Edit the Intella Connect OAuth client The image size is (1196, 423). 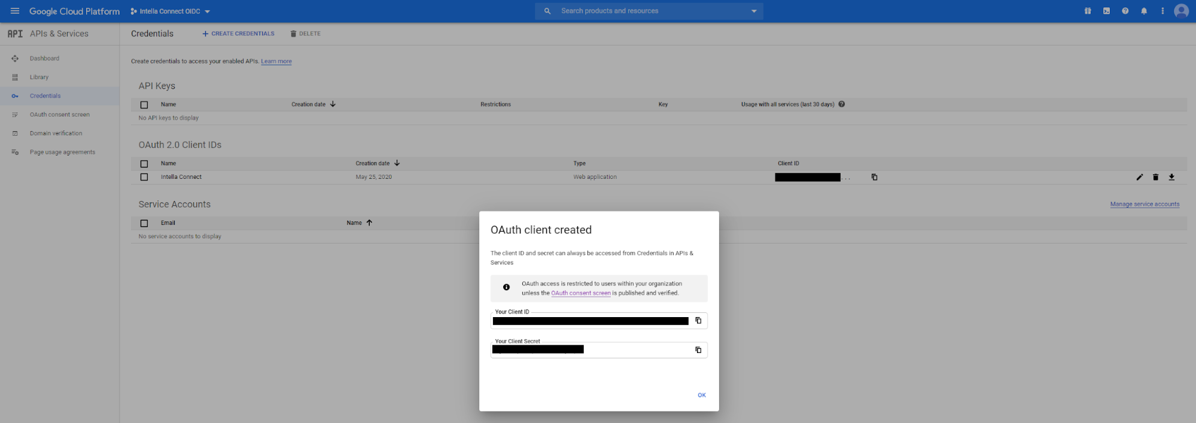[x=1139, y=177]
